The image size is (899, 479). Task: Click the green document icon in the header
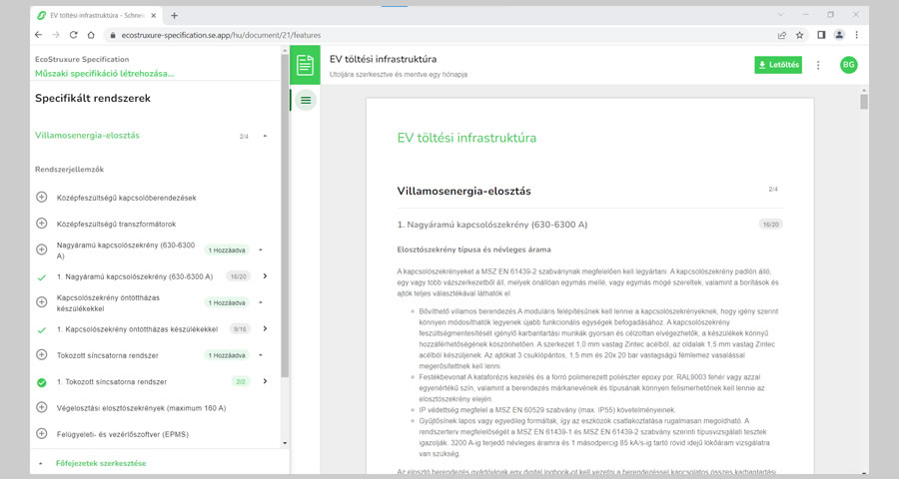[305, 65]
